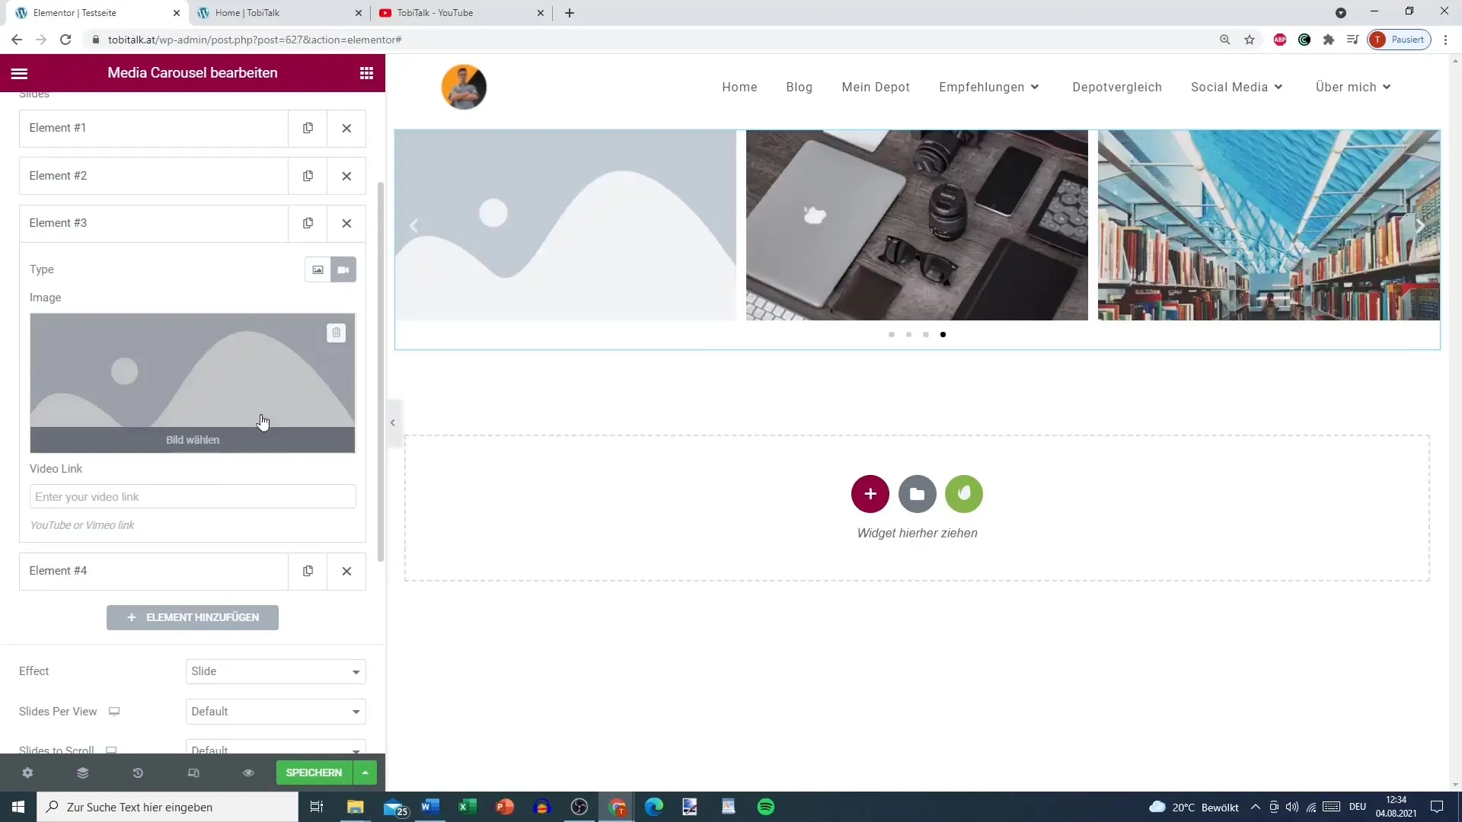Remove Element #3 slide

[x=346, y=223]
